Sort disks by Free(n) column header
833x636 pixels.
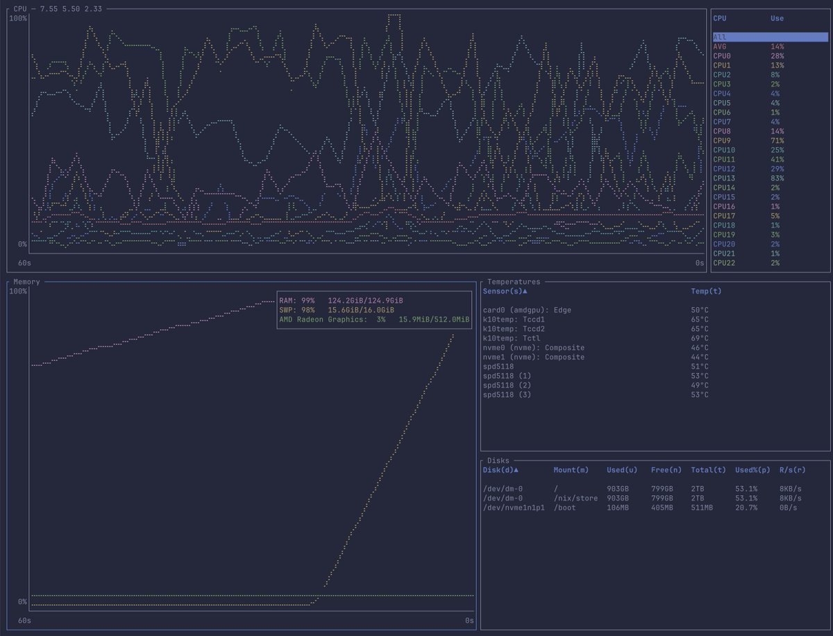666,470
